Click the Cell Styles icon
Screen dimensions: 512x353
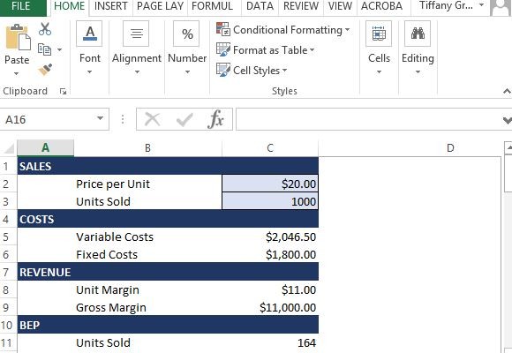[223, 70]
